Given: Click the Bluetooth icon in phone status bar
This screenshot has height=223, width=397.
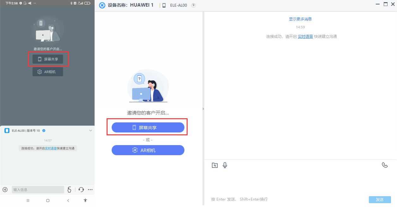Looking at the screenshot, I should (x=71, y=3).
